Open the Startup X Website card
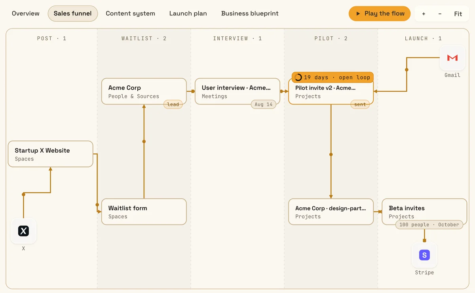The width and height of the screenshot is (475, 293). tap(51, 154)
